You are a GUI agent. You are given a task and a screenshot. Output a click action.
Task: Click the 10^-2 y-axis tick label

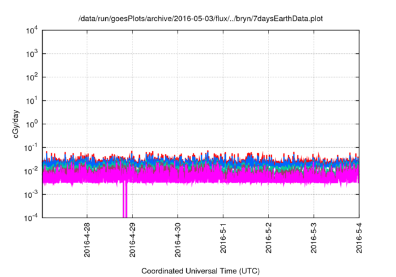tap(31, 171)
